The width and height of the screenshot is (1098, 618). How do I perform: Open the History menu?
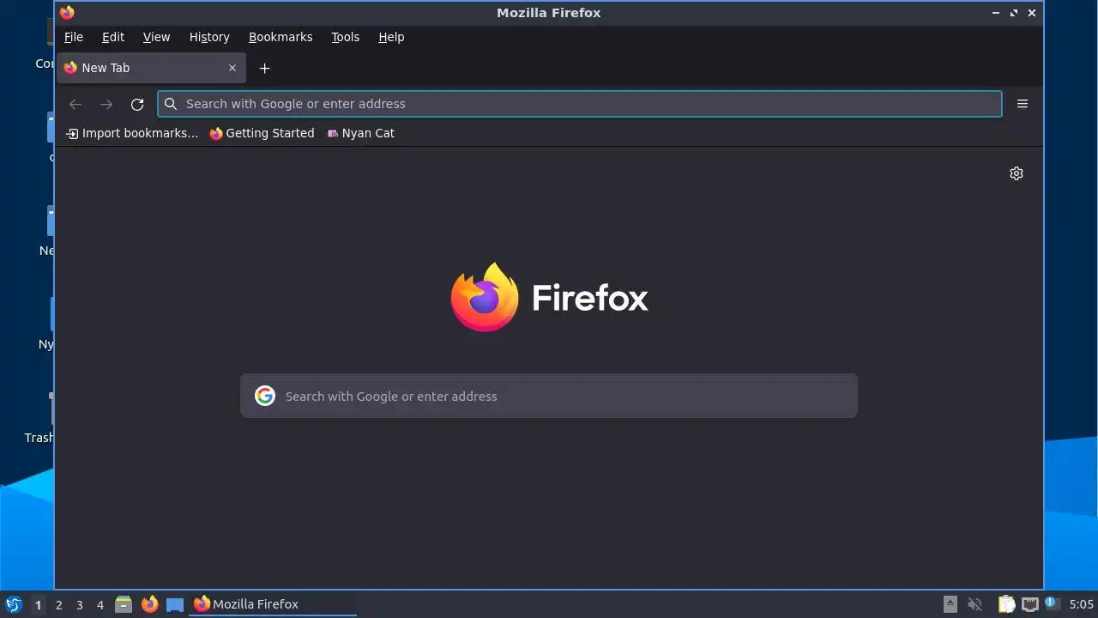click(x=209, y=37)
